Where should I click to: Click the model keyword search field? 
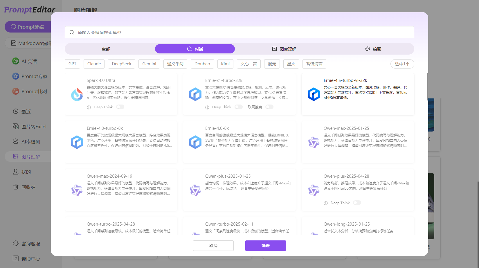coord(239,33)
